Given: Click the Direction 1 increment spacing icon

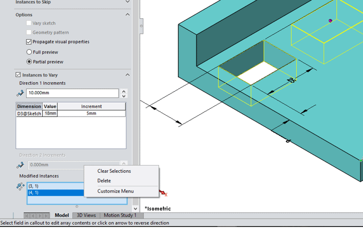Looking at the screenshot, I should click(20, 93).
